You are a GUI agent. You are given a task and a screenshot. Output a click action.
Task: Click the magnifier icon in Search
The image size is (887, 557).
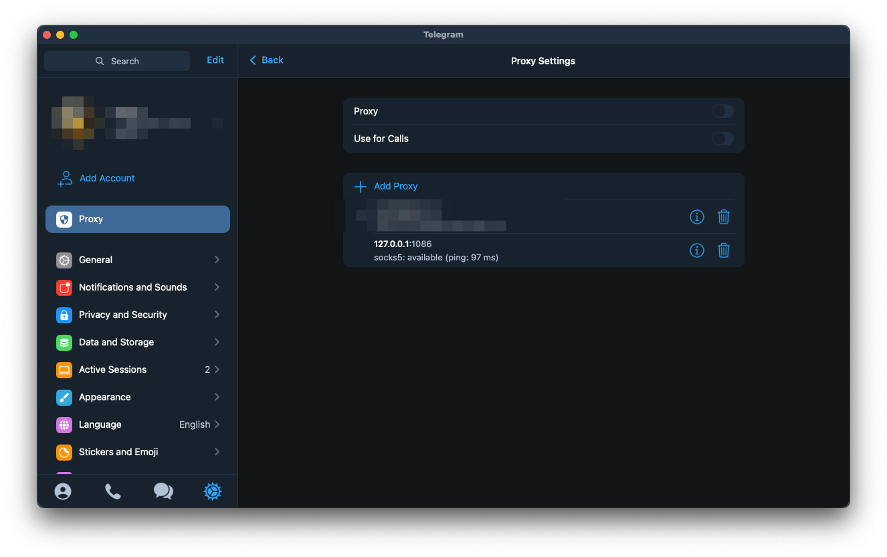(x=100, y=61)
